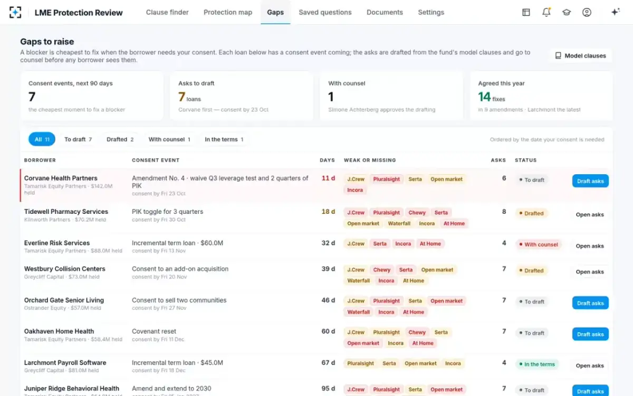This screenshot has height=396, width=633.
Task: Open the Documents tab
Action: 385,12
